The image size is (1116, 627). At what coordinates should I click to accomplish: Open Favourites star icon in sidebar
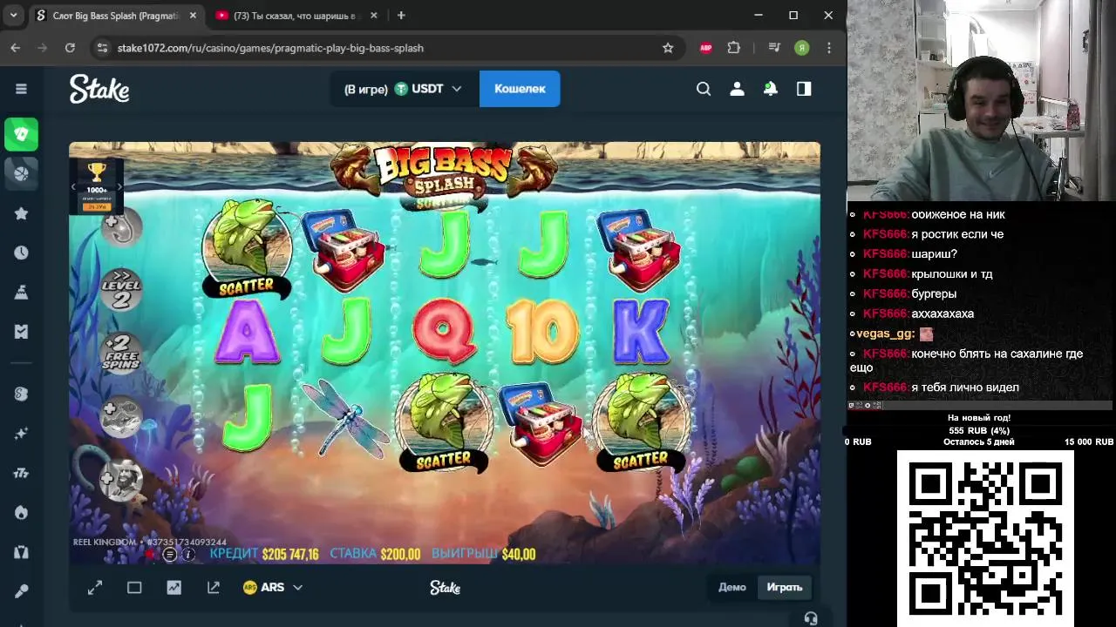(21, 213)
